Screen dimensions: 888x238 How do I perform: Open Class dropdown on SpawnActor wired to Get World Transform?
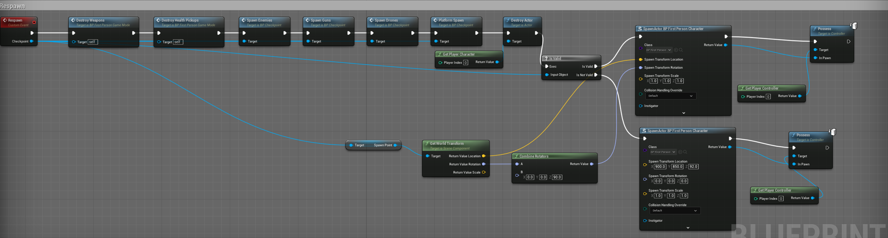(659, 50)
